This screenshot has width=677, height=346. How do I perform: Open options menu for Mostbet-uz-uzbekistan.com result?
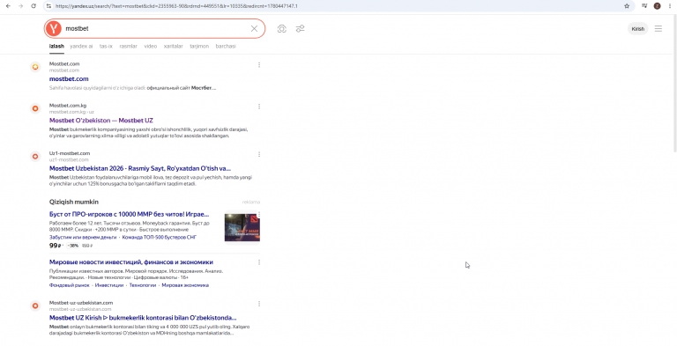[x=259, y=304]
